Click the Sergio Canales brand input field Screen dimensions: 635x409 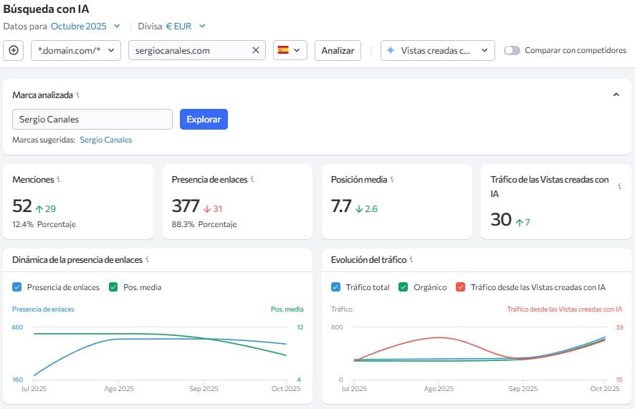(92, 119)
